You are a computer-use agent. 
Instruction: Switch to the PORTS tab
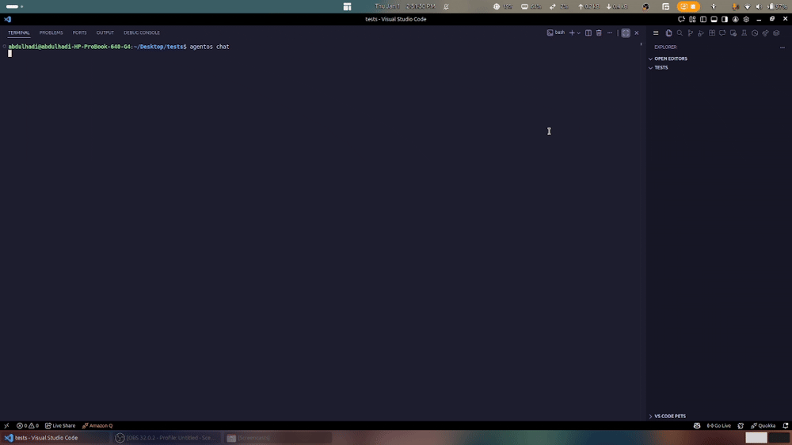[x=79, y=32]
